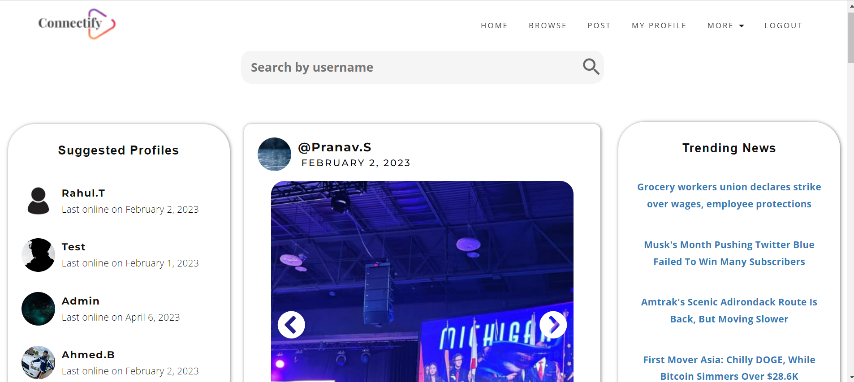854x382 pixels.
Task: Expand the MORE dropdown menu
Action: click(x=725, y=26)
